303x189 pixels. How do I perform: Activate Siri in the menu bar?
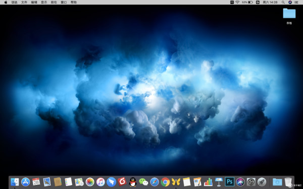(290, 3)
